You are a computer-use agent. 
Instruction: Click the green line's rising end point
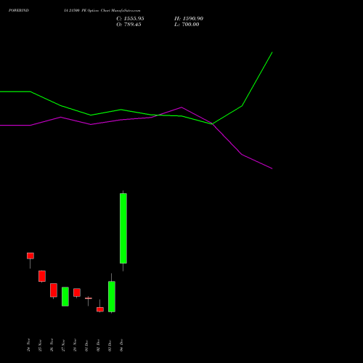[x=272, y=52]
